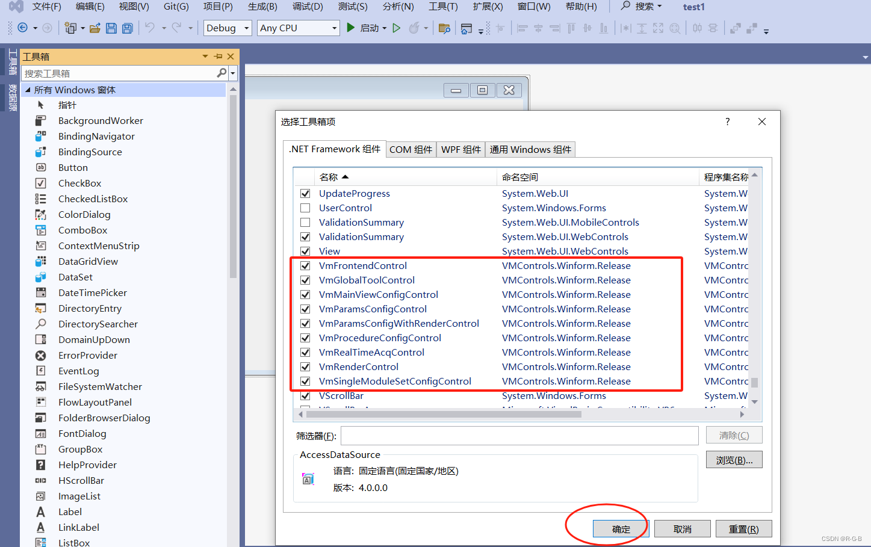
Task: Click the 浏览(B)... button
Action: click(x=734, y=460)
